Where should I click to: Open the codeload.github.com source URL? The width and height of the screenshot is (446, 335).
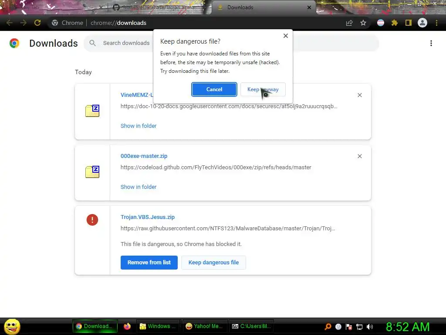pyautogui.click(x=216, y=167)
